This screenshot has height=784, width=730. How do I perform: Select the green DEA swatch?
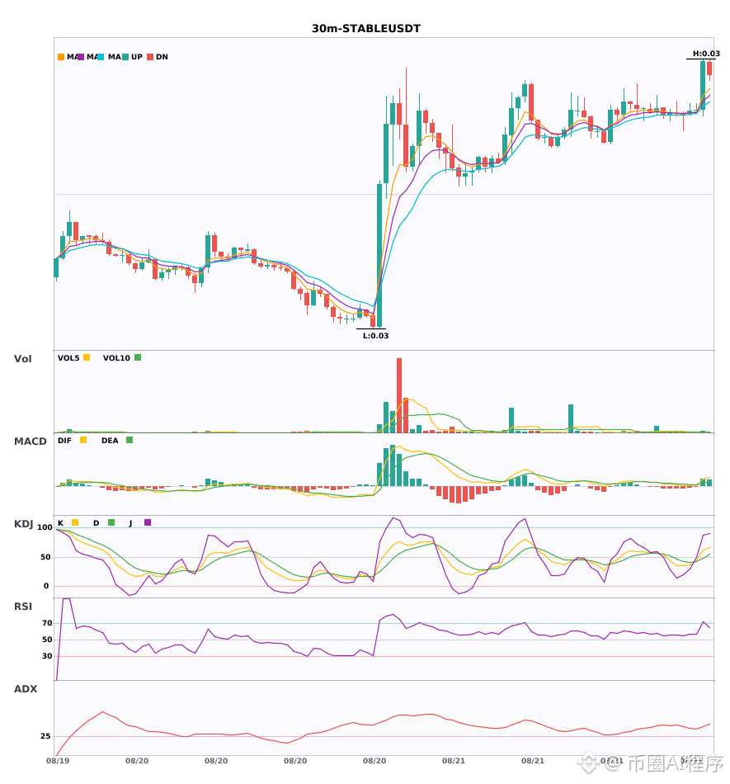pos(130,440)
